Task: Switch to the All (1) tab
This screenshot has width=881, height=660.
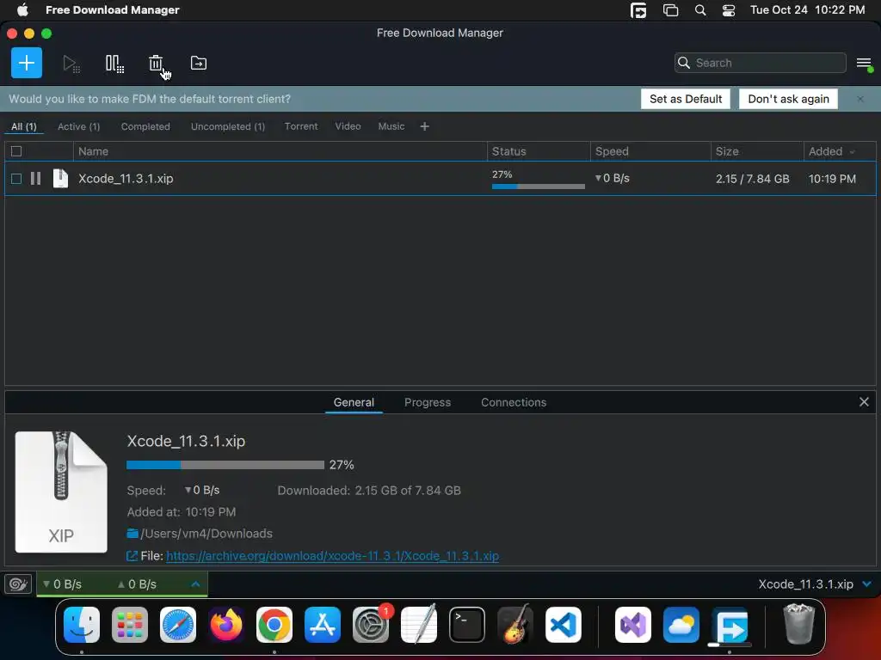Action: [x=23, y=126]
